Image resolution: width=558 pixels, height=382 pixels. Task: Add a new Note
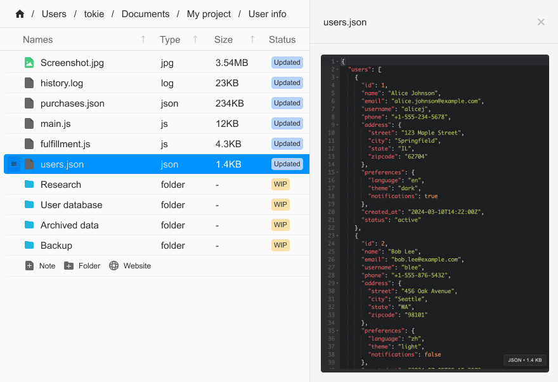coord(41,266)
